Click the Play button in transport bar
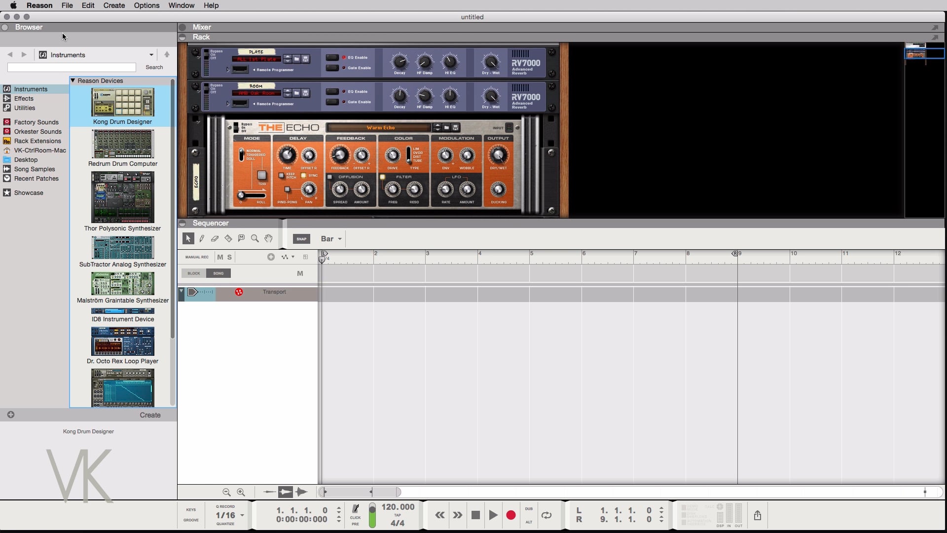947x533 pixels. 493,515
